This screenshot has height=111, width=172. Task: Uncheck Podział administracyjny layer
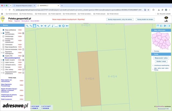coord(3,33)
